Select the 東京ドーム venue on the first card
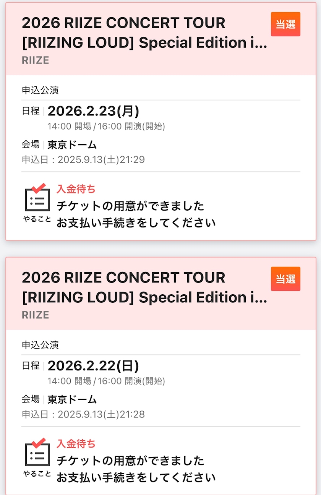 72,145
